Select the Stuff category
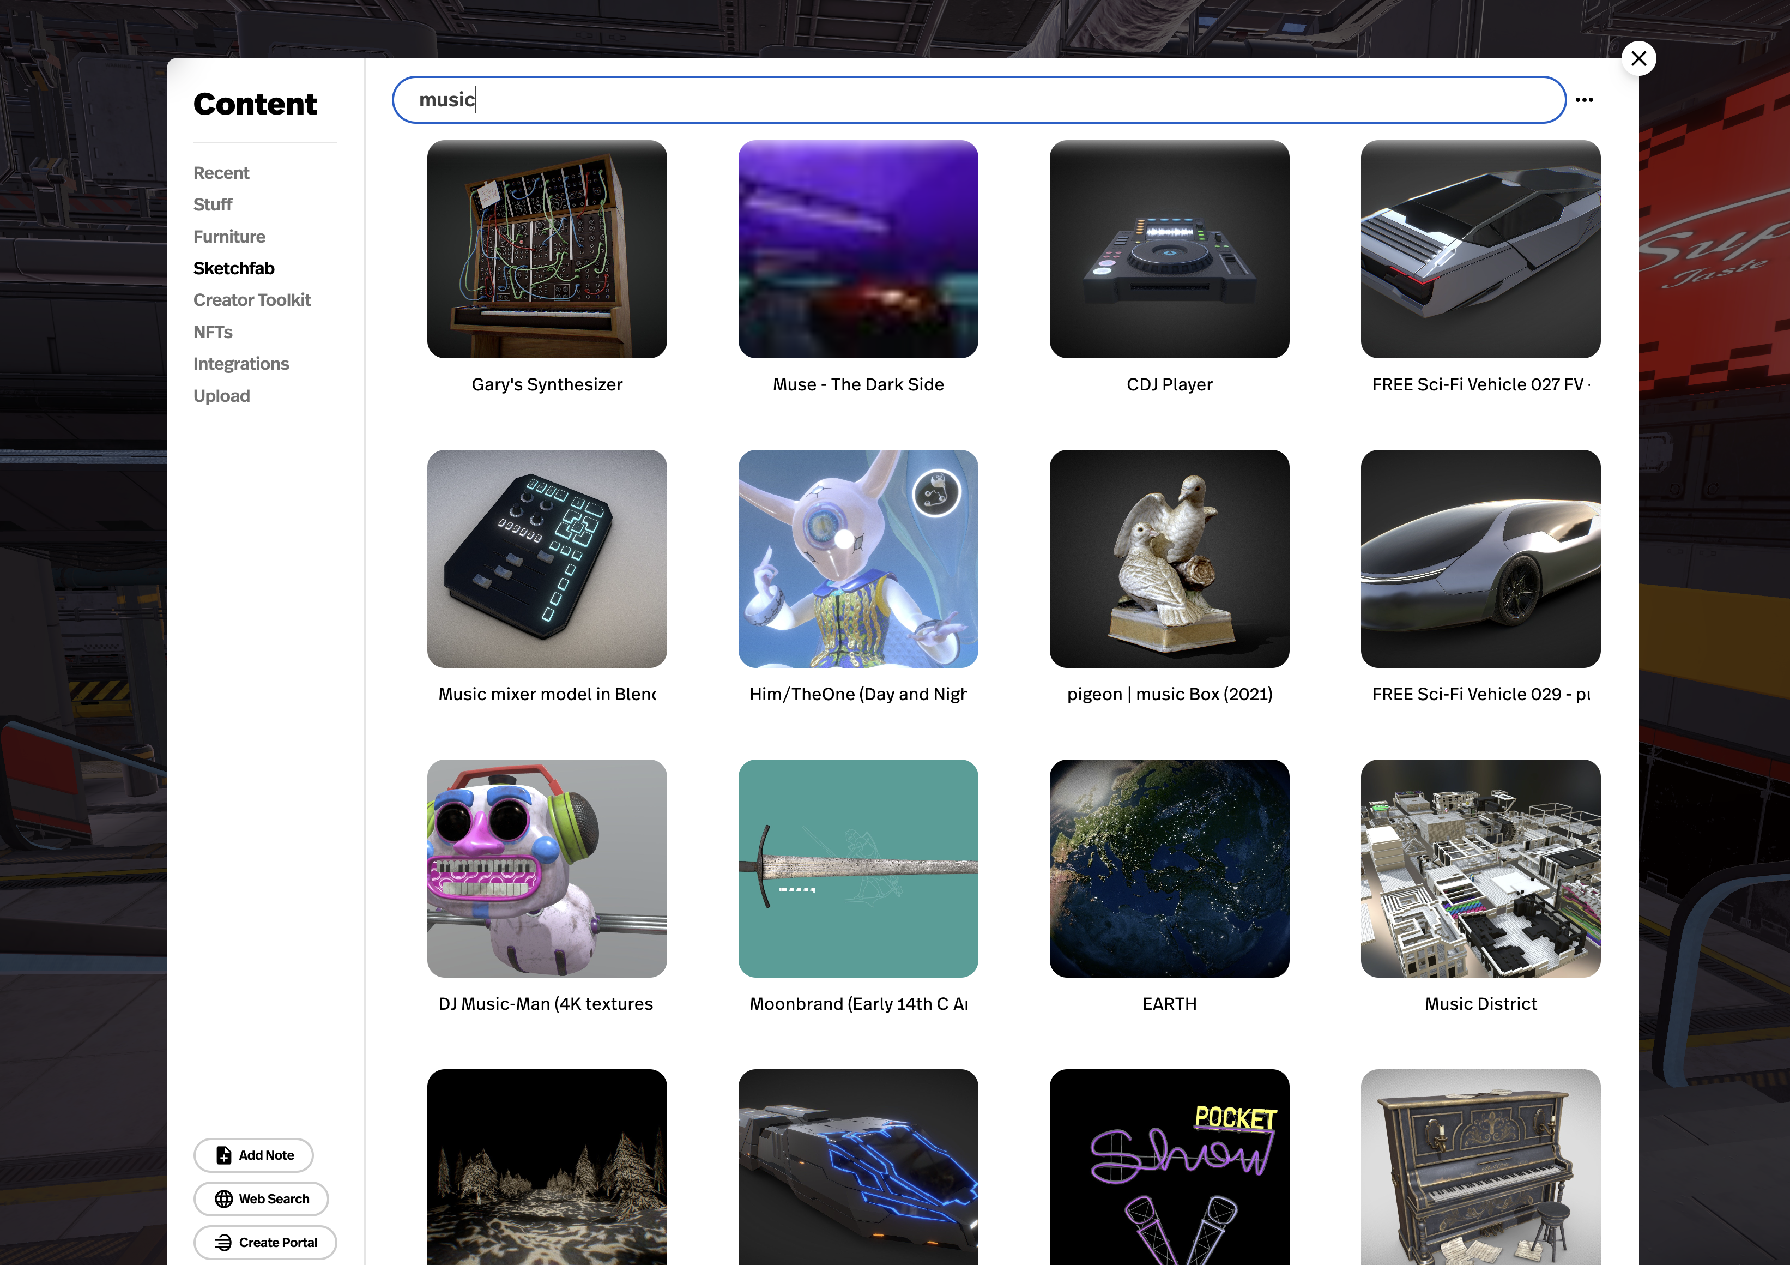This screenshot has width=1790, height=1265. tap(213, 205)
